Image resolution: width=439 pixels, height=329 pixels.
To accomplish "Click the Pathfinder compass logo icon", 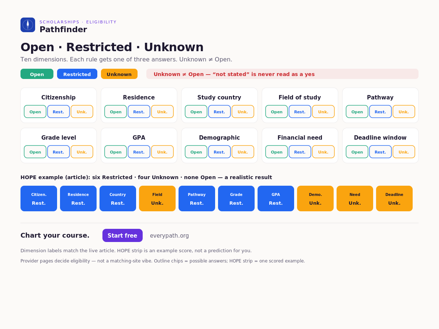I will [28, 25].
